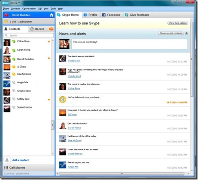Select JJ Chow's sunset avatar in contact list
Image resolution: width=198 pixels, height=180 pixels.
[x=7, y=67]
